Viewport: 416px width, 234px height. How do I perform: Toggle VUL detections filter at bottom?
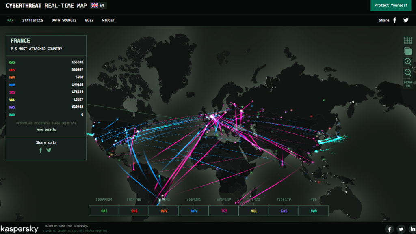[x=254, y=211]
